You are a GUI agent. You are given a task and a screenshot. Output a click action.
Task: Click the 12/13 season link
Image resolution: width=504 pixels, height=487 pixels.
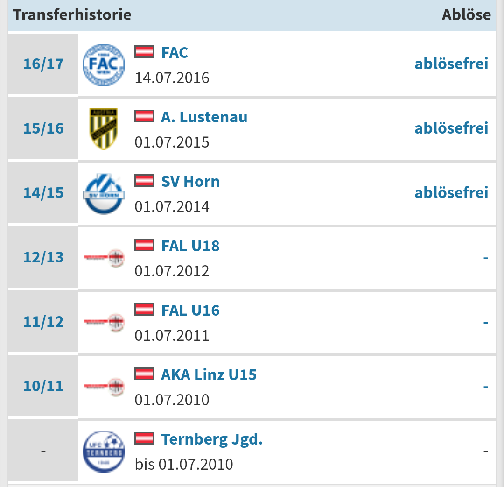pyautogui.click(x=43, y=257)
